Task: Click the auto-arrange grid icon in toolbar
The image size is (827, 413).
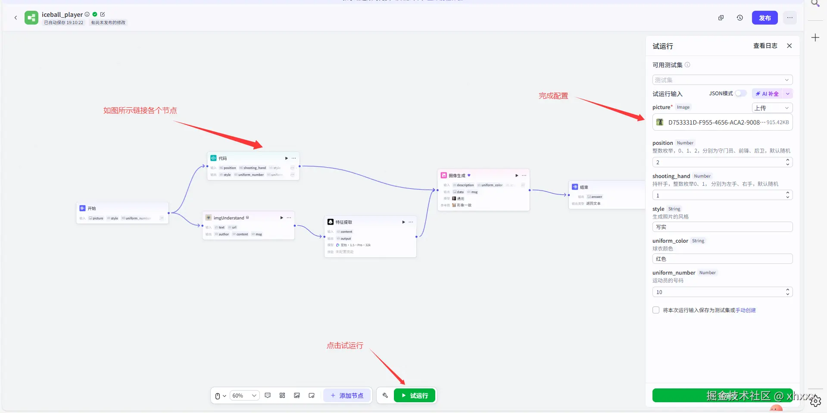Action: (282, 395)
